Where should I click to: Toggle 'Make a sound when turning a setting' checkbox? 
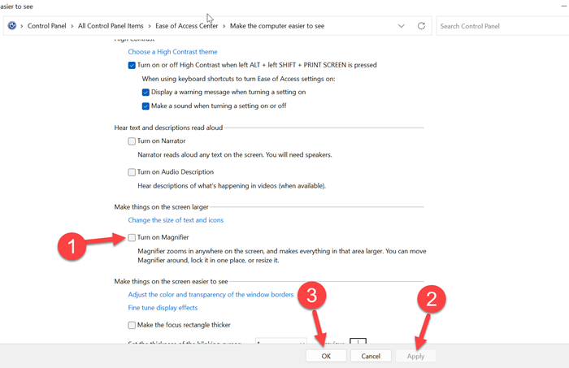146,106
